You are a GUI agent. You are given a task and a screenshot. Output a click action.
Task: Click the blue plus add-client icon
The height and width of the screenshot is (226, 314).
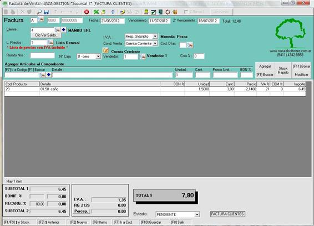(x=63, y=30)
